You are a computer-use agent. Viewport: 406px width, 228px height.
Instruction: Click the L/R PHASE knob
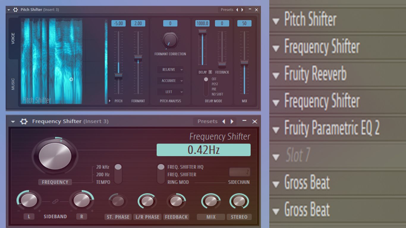click(x=147, y=201)
